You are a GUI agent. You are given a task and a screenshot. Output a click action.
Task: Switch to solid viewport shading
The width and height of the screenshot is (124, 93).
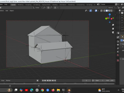tap(107, 11)
